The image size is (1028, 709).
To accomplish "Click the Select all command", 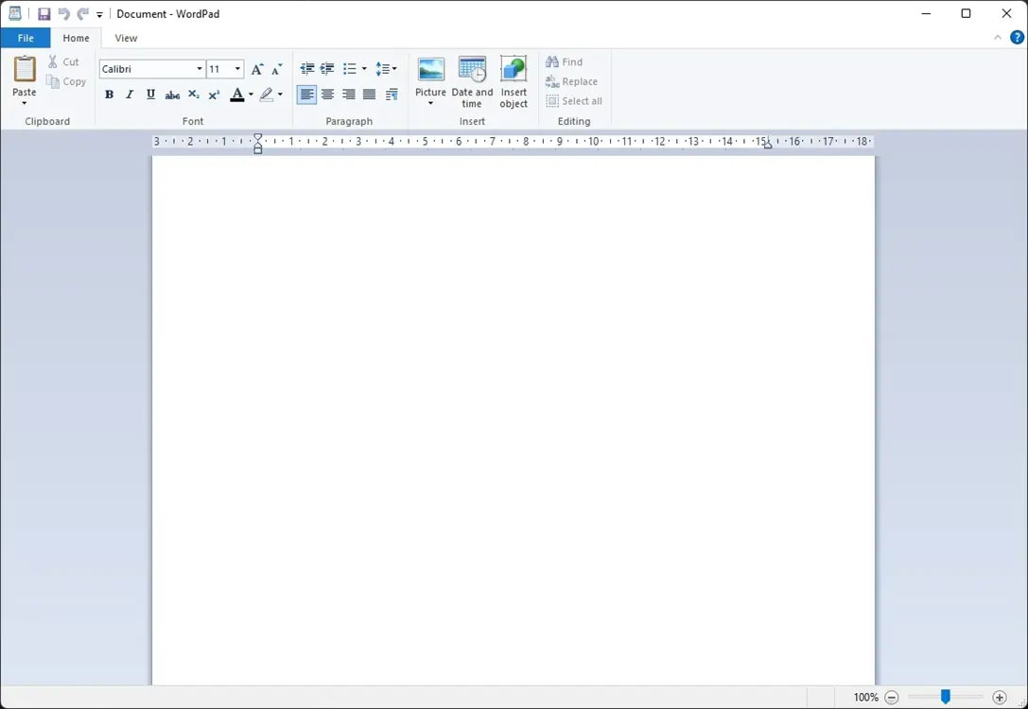I will click(574, 101).
